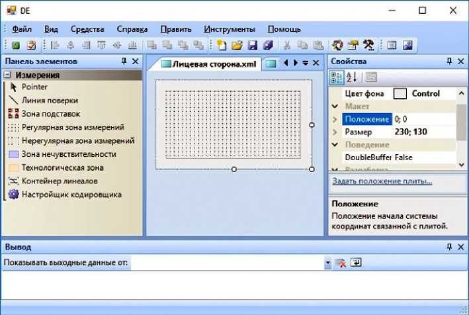Expand the Положение property
The height and width of the screenshot is (315, 469).
(x=335, y=119)
